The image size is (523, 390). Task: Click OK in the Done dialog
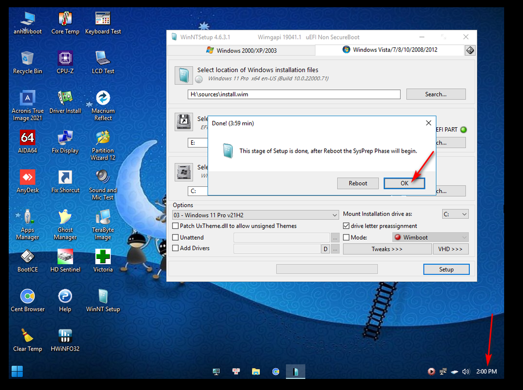click(x=404, y=183)
